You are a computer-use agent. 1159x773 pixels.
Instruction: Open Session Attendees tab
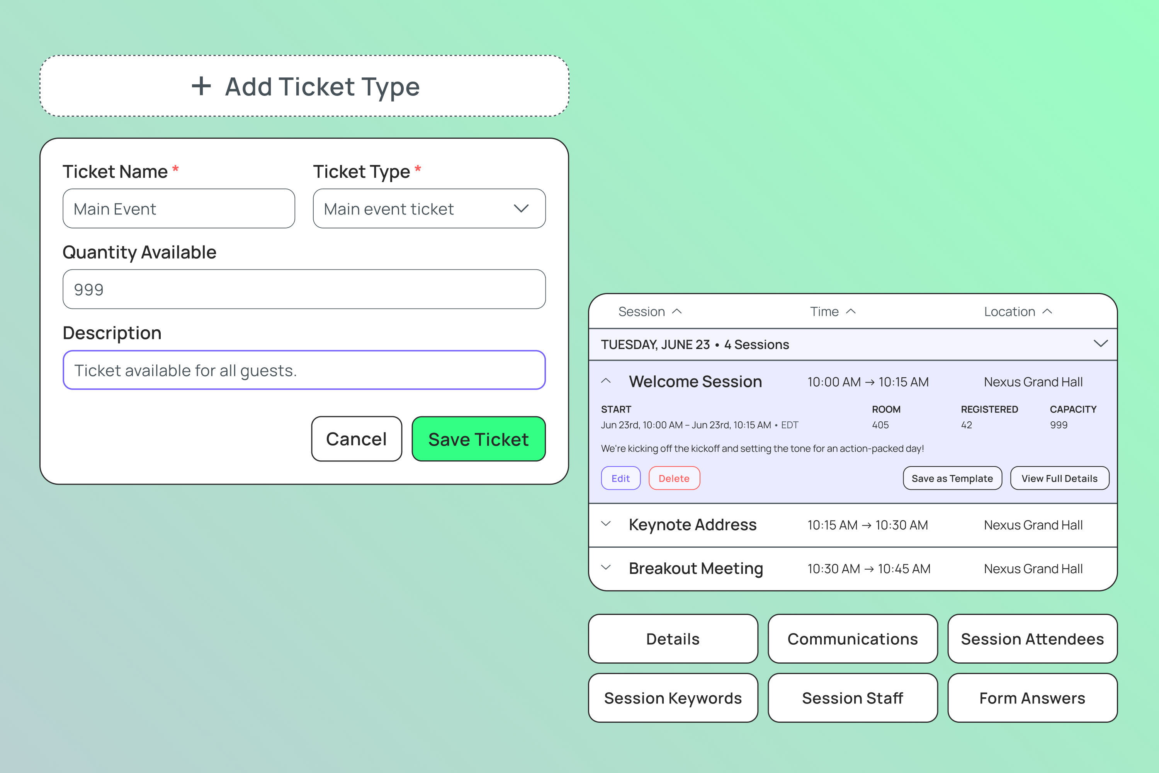1032,639
